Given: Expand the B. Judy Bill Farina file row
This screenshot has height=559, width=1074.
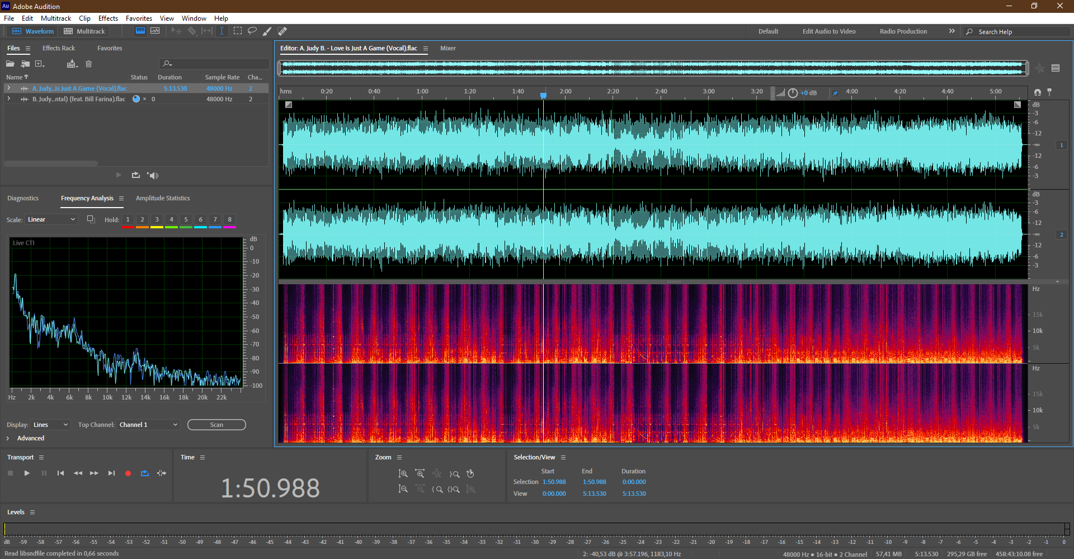Looking at the screenshot, I should coord(8,98).
